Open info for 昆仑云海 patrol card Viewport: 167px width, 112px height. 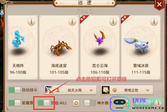click(x=113, y=22)
